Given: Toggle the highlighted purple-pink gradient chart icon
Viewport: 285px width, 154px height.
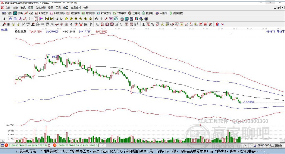Looking at the screenshot, I should click(x=41, y=19).
